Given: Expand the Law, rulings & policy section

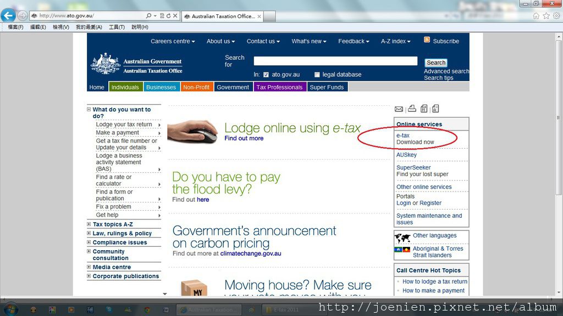Looking at the screenshot, I should [89, 233].
